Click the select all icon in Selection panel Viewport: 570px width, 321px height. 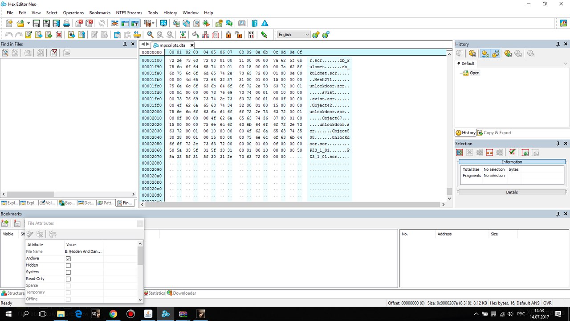click(460, 152)
